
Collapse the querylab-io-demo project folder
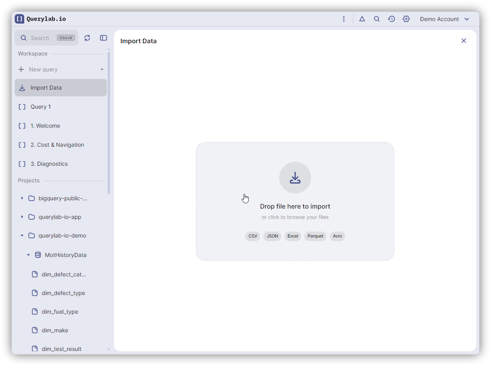(22, 236)
